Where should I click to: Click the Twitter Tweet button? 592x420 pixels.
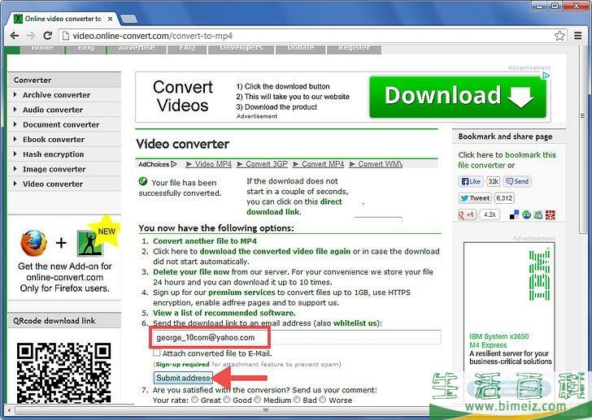475,198
